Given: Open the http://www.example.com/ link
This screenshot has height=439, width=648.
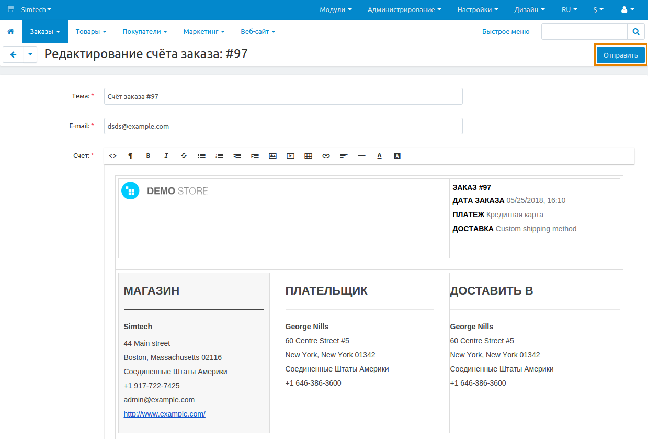Looking at the screenshot, I should pyautogui.click(x=164, y=414).
